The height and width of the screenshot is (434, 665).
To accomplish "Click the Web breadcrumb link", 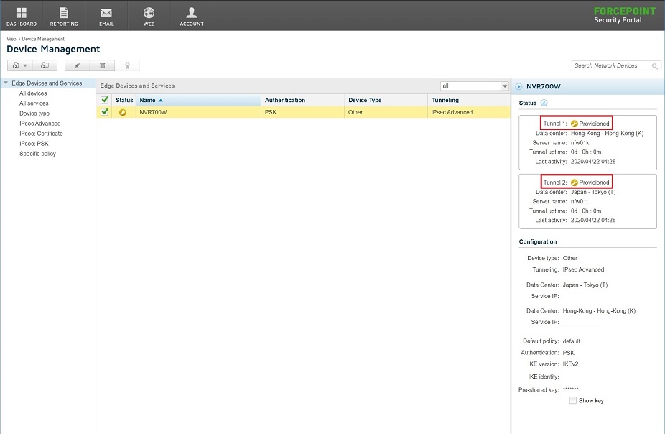I will pos(11,39).
